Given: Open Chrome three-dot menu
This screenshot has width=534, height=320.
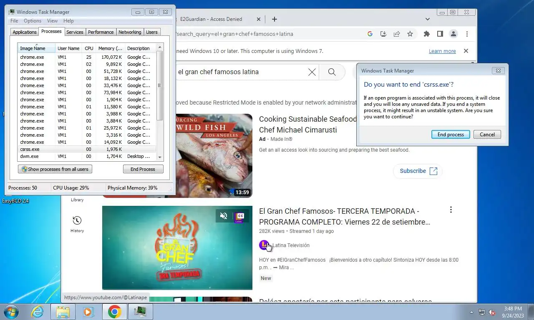Looking at the screenshot, I should click(x=467, y=34).
